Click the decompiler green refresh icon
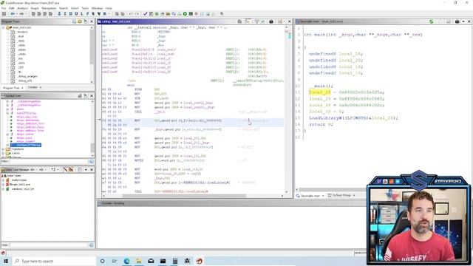The height and width of the screenshot is (266, 473). 432,21
